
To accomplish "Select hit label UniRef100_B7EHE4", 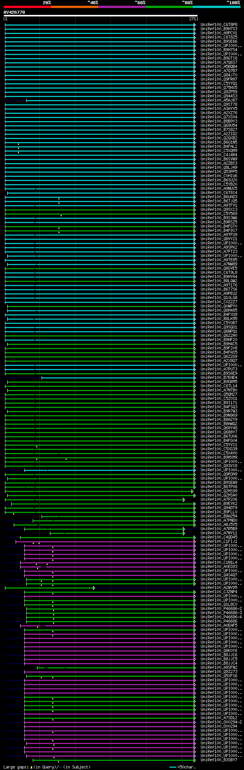I will tap(219, 377).
